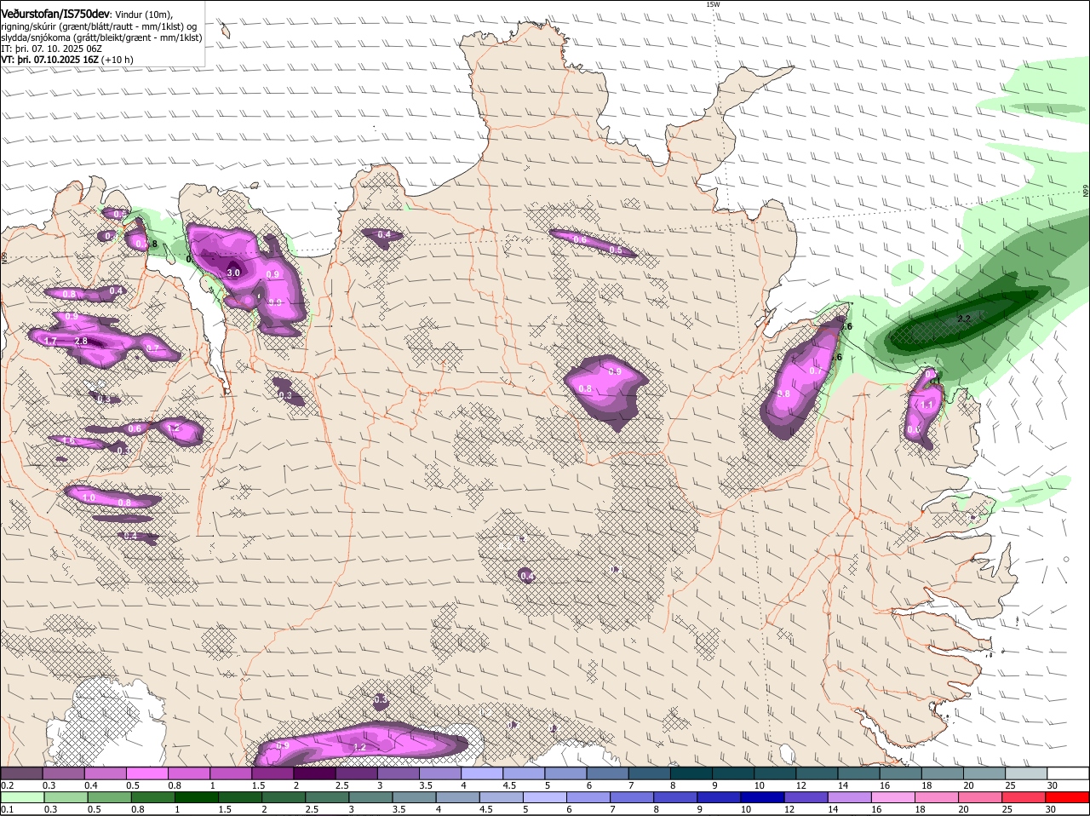Click the '1.7' value label beside 2.8
This screenshot has width=1090, height=816.
tap(50, 341)
